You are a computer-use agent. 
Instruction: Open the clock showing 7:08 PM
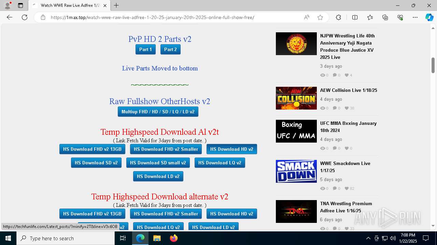(x=408, y=238)
